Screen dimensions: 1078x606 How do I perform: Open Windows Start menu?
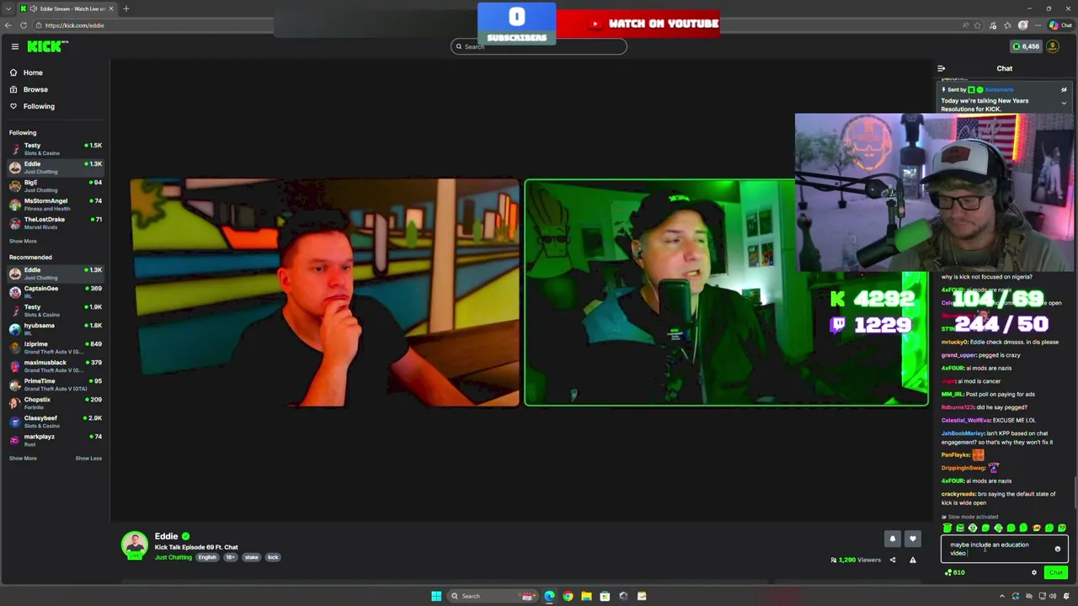click(436, 596)
